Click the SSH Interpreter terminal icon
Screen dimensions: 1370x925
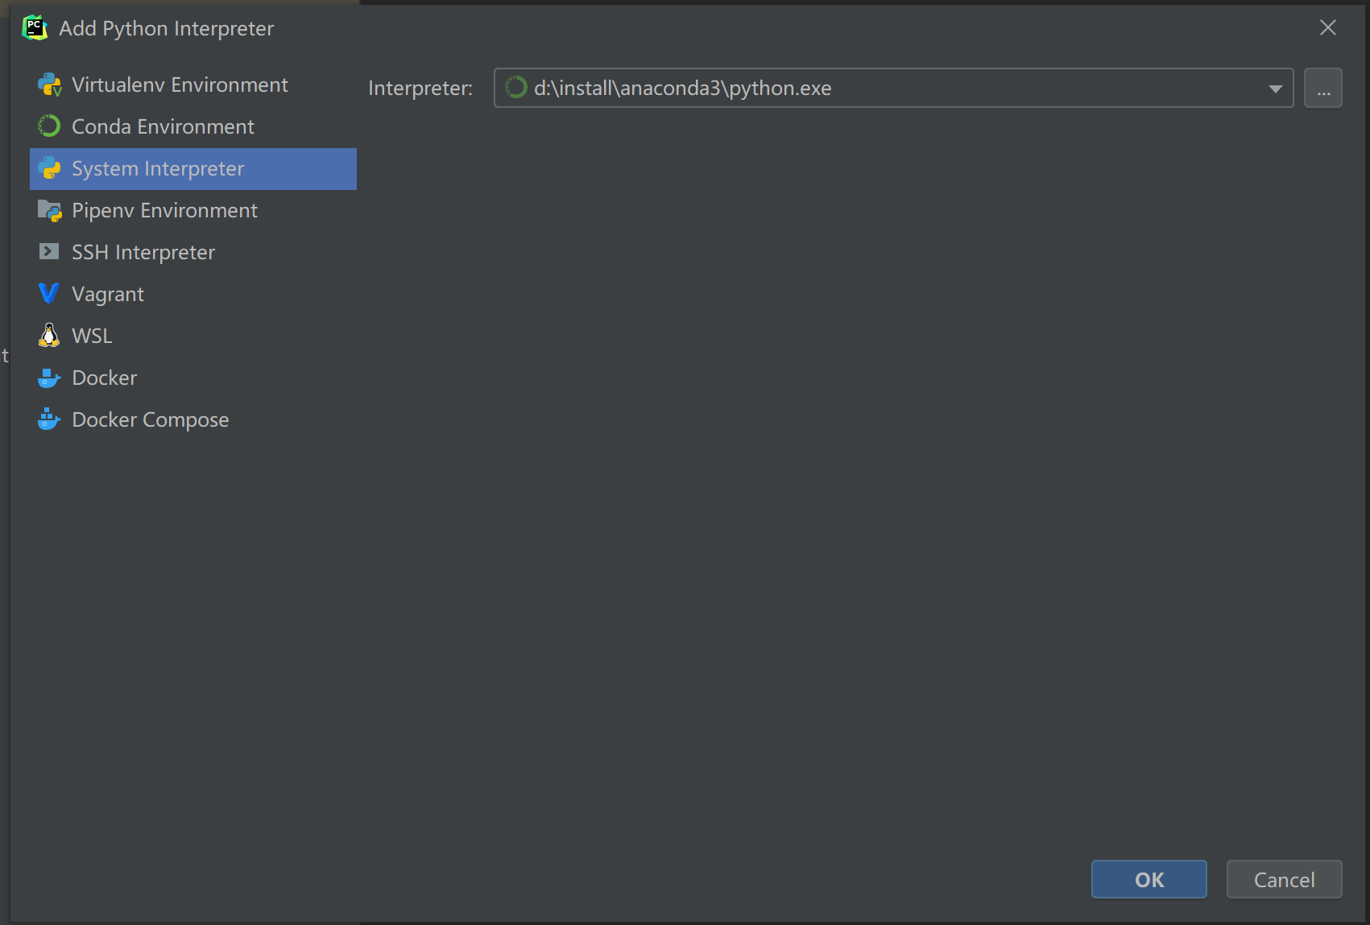coord(49,252)
